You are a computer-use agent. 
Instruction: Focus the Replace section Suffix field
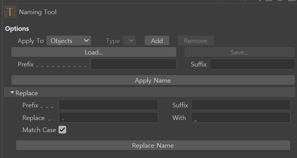pyautogui.click(x=240, y=105)
